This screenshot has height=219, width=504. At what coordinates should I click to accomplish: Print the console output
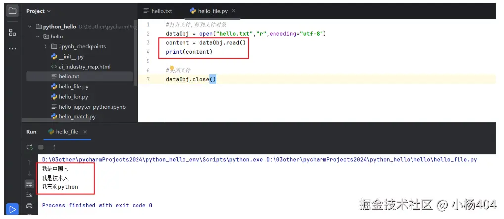pos(29,206)
